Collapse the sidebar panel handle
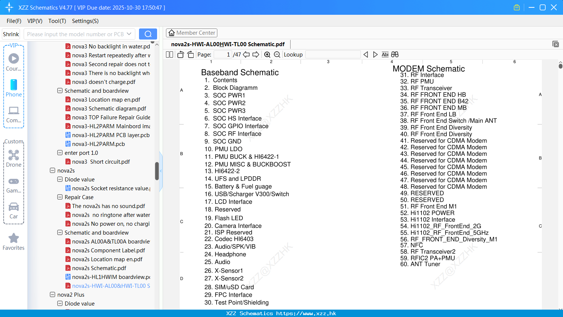Viewport: 563px width, 317px height. [x=161, y=171]
